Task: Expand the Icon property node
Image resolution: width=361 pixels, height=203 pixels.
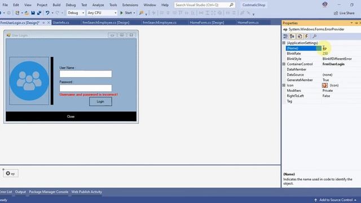Action: [284, 85]
